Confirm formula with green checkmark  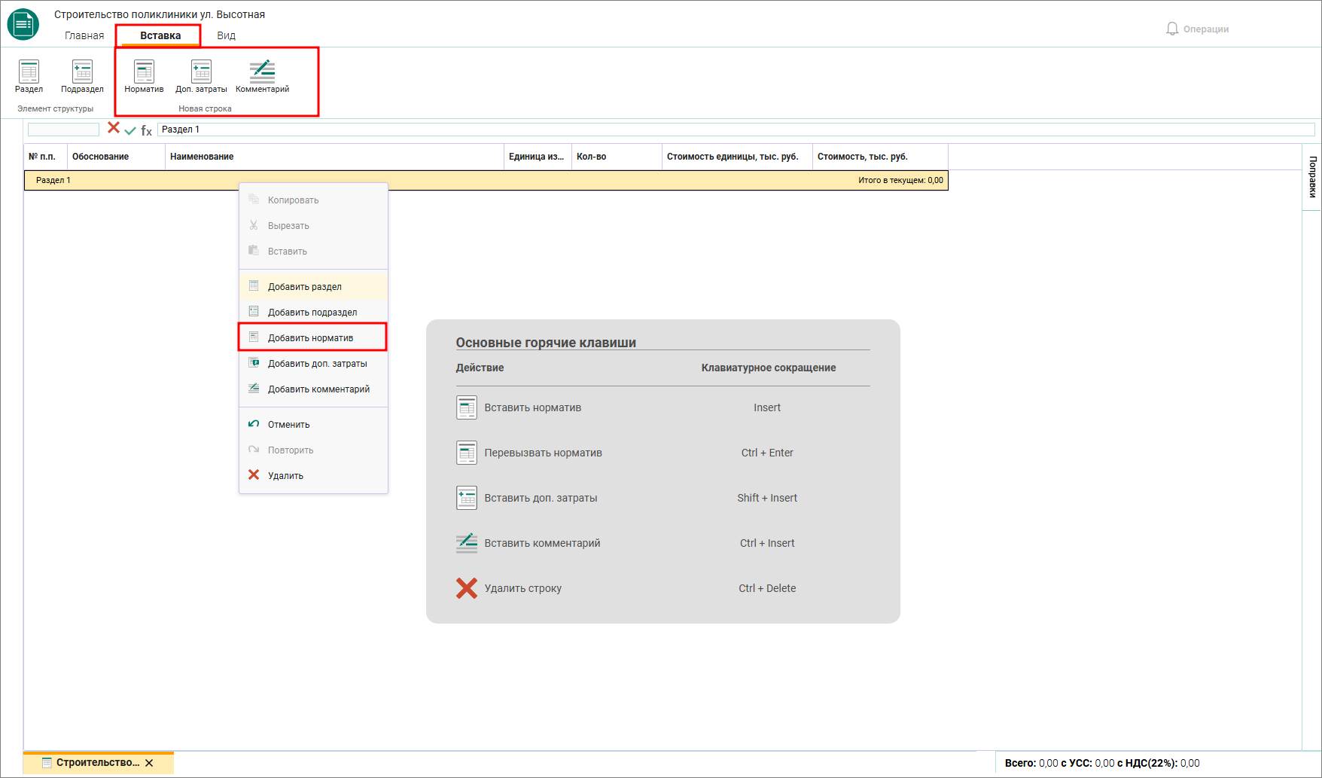(x=130, y=130)
